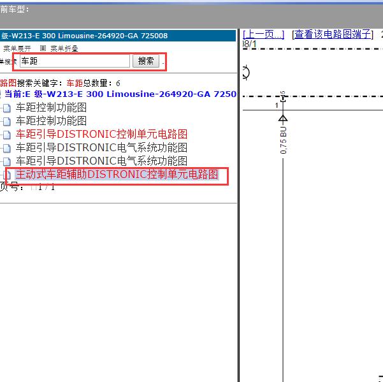Open the 上一页 previous page link
The height and width of the screenshot is (382, 383).
[264, 34]
